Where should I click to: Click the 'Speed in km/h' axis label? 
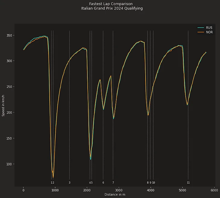(x=3, y=106)
